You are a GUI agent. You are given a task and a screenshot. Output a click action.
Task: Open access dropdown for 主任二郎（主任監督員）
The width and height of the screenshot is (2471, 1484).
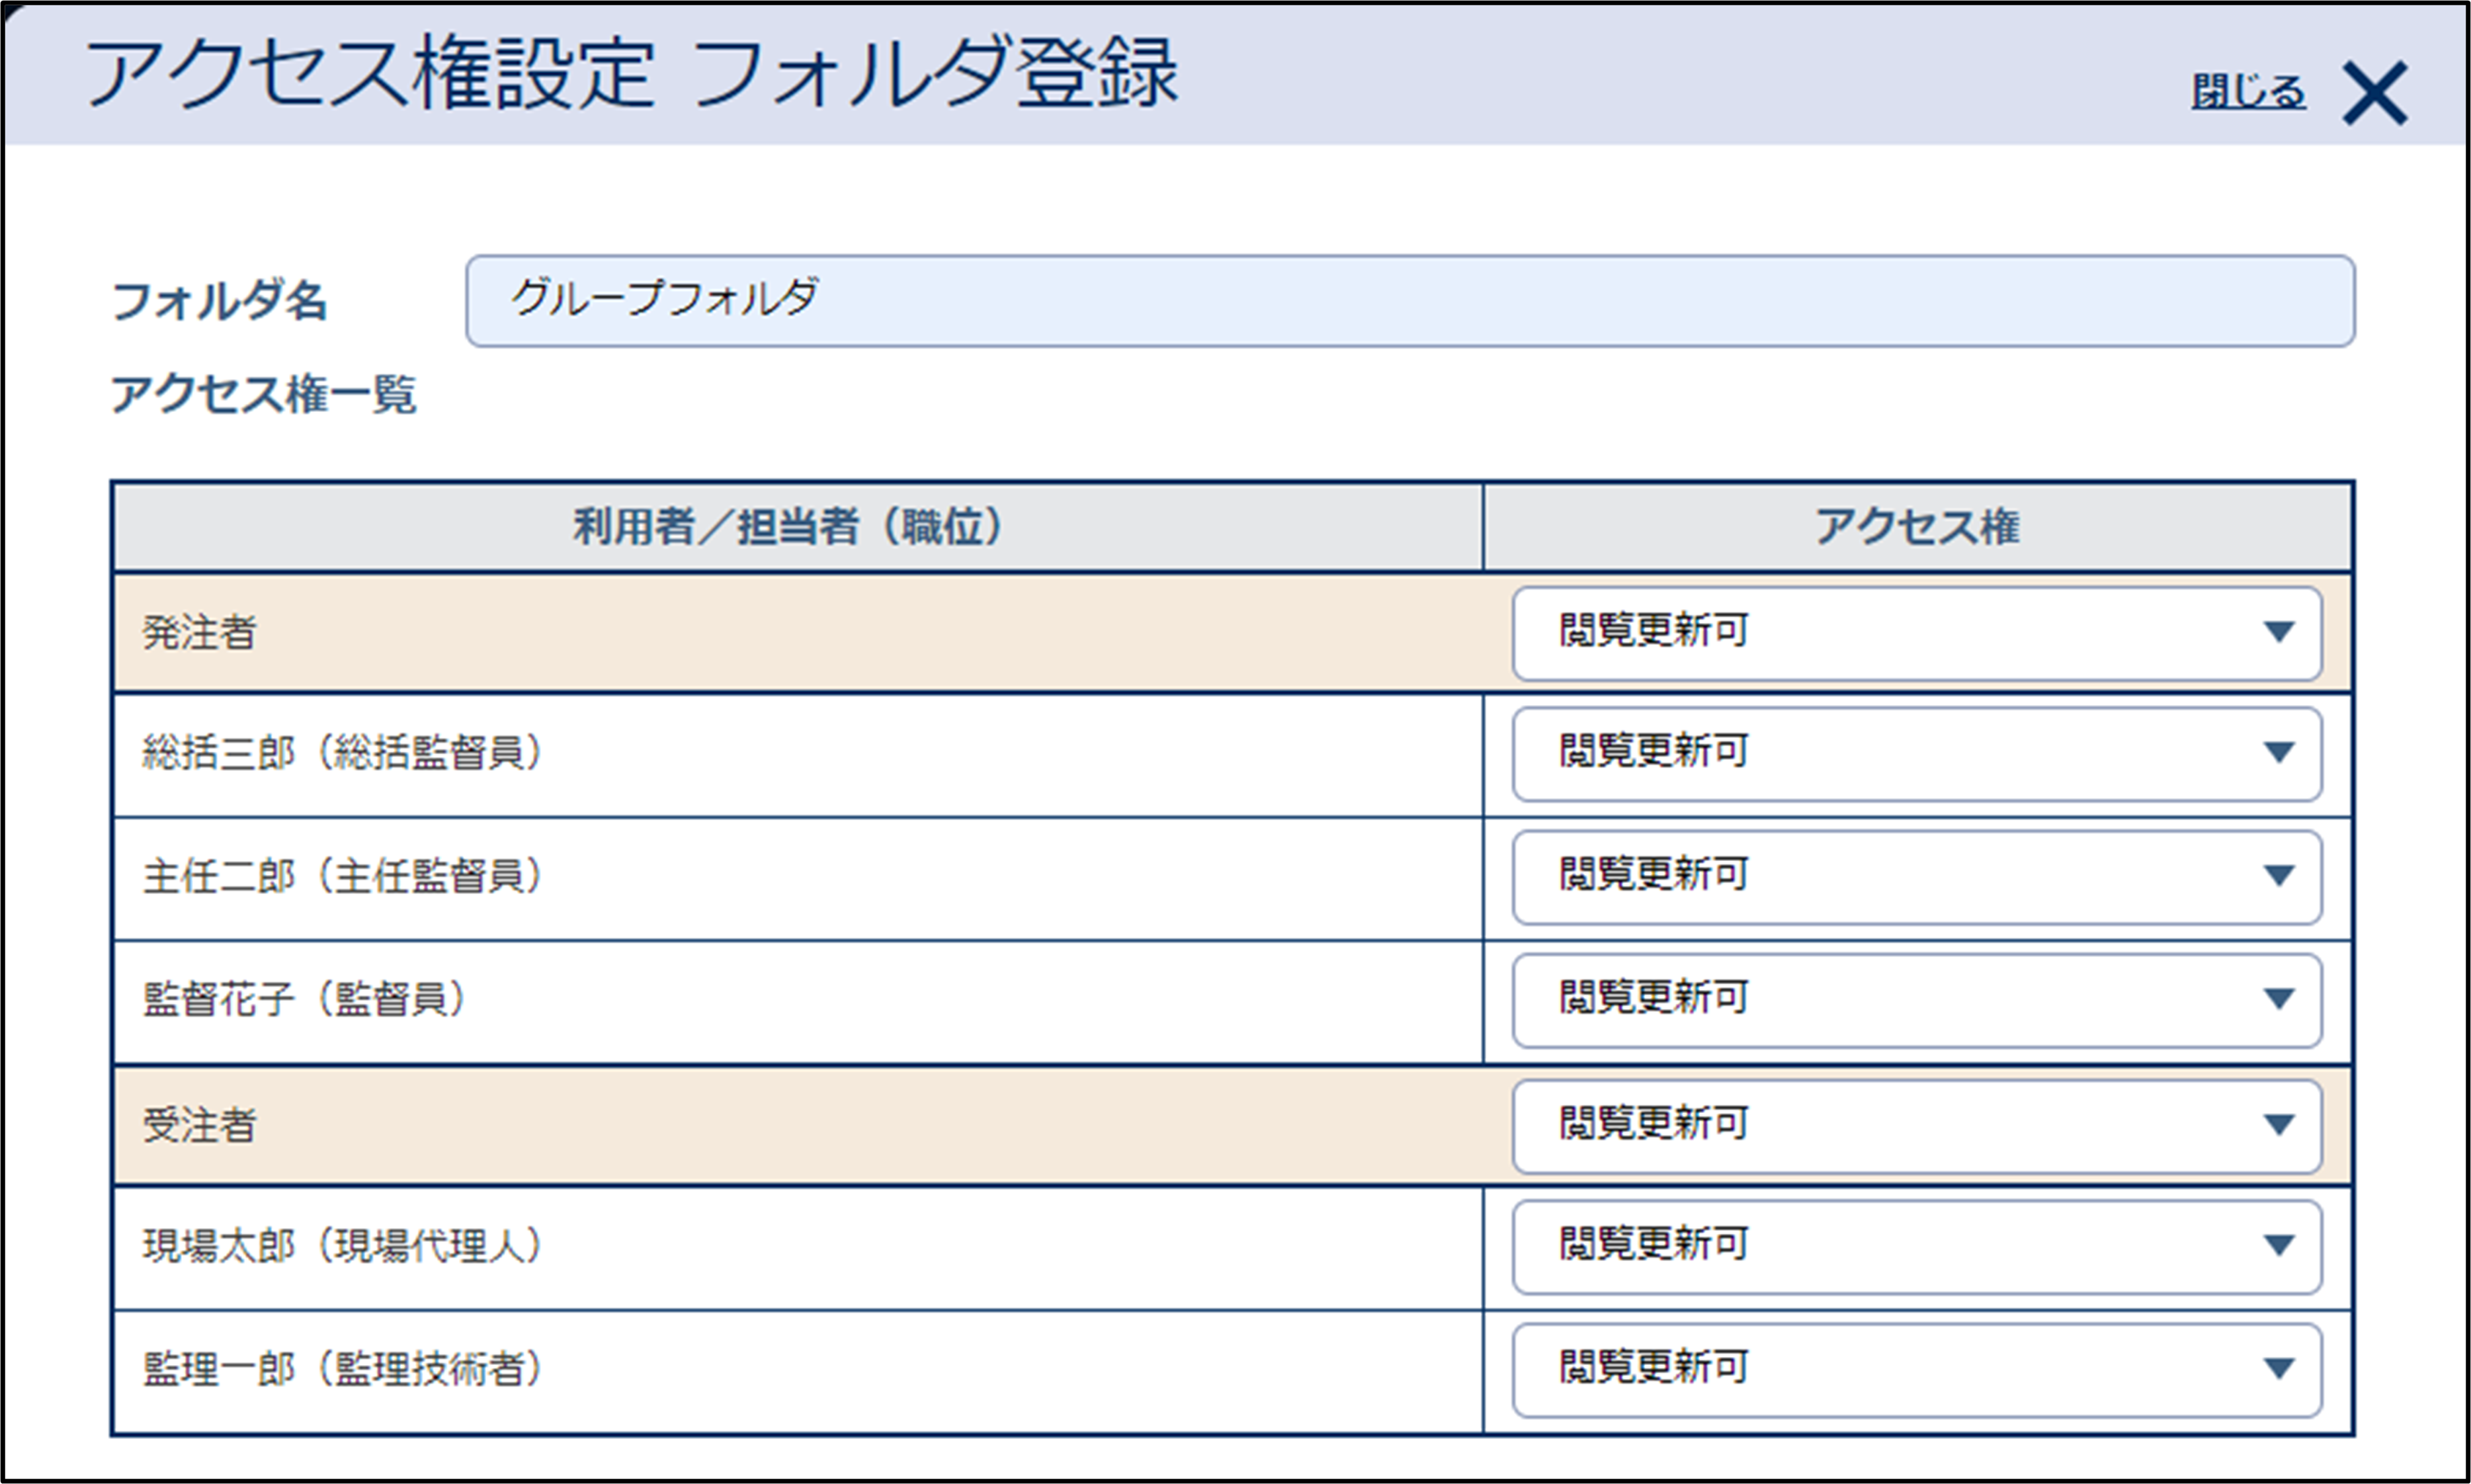(1916, 877)
